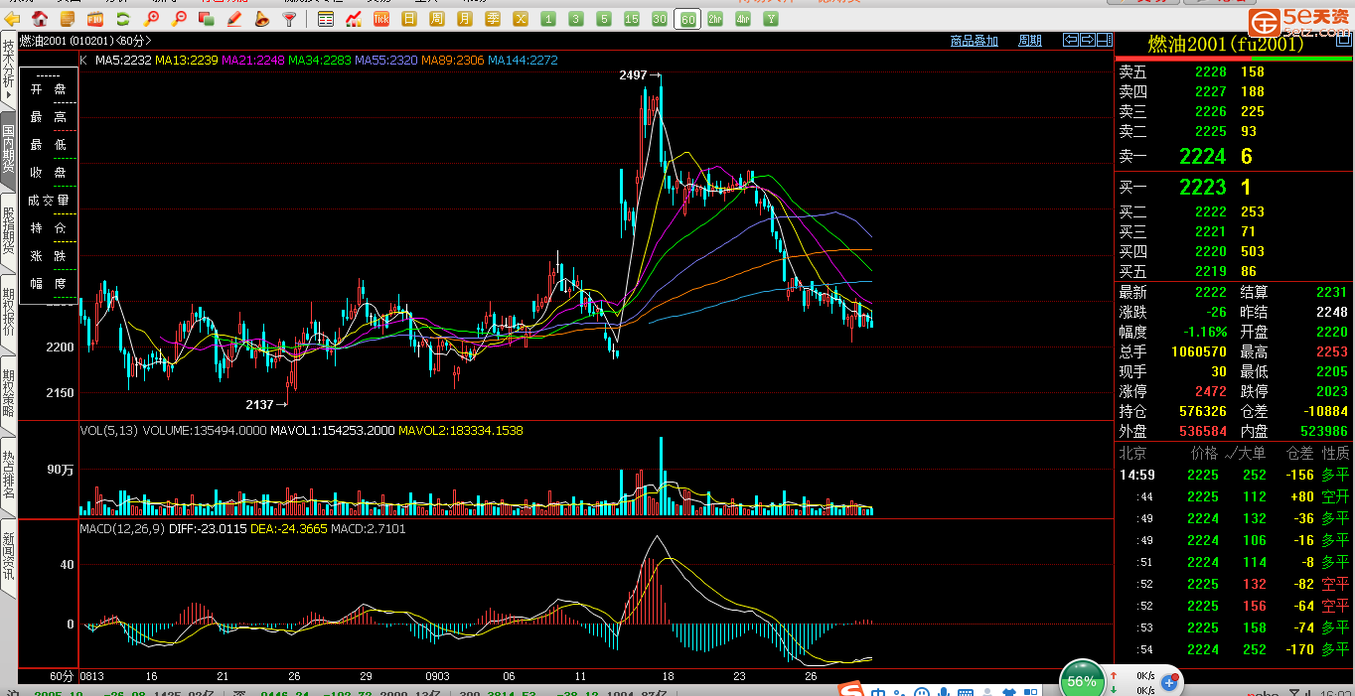Click the 燃油2001(fu2001) contract title
1355x696 pixels.
(x=1225, y=44)
